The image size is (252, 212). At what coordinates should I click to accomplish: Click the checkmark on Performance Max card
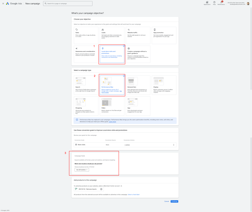click(x=124, y=76)
